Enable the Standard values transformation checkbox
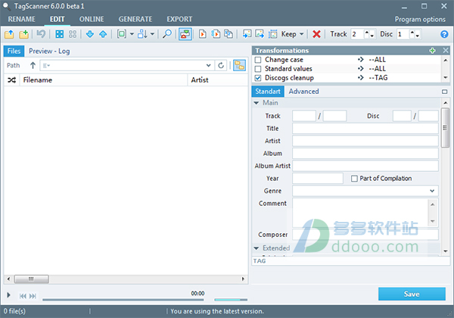This screenshot has width=454, height=318. [x=258, y=69]
